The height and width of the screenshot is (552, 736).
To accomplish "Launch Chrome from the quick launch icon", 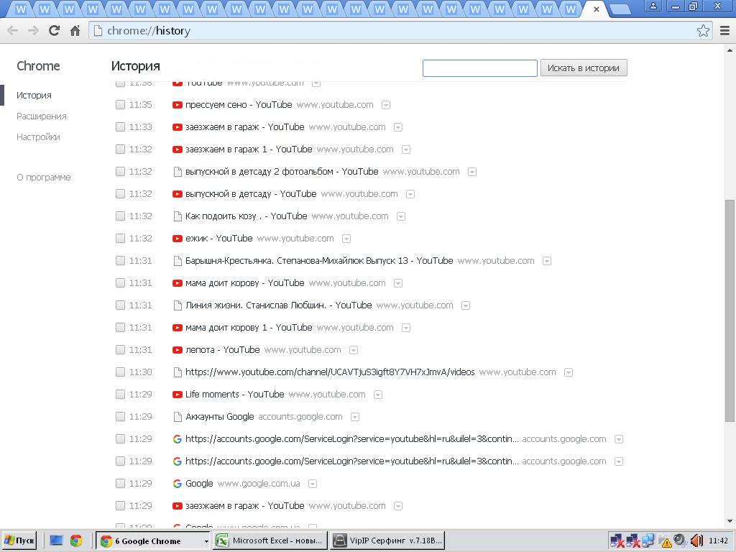I will pyautogui.click(x=76, y=540).
